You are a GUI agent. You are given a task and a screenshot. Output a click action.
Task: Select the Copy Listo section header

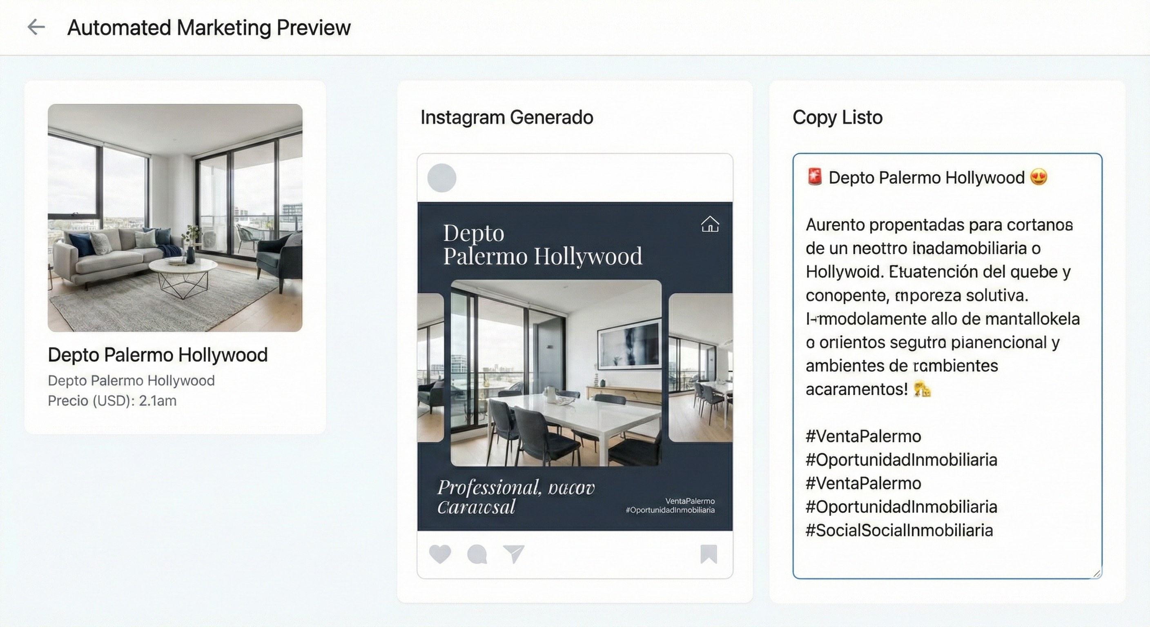(x=837, y=118)
